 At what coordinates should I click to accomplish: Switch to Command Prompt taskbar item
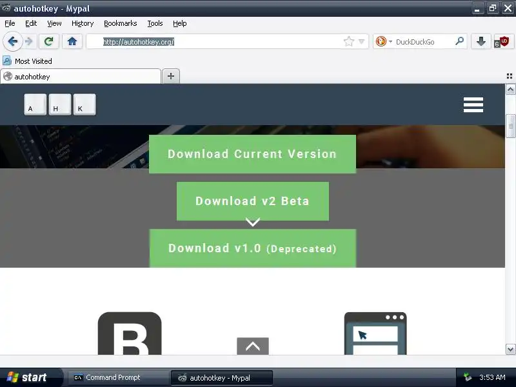pyautogui.click(x=117, y=377)
